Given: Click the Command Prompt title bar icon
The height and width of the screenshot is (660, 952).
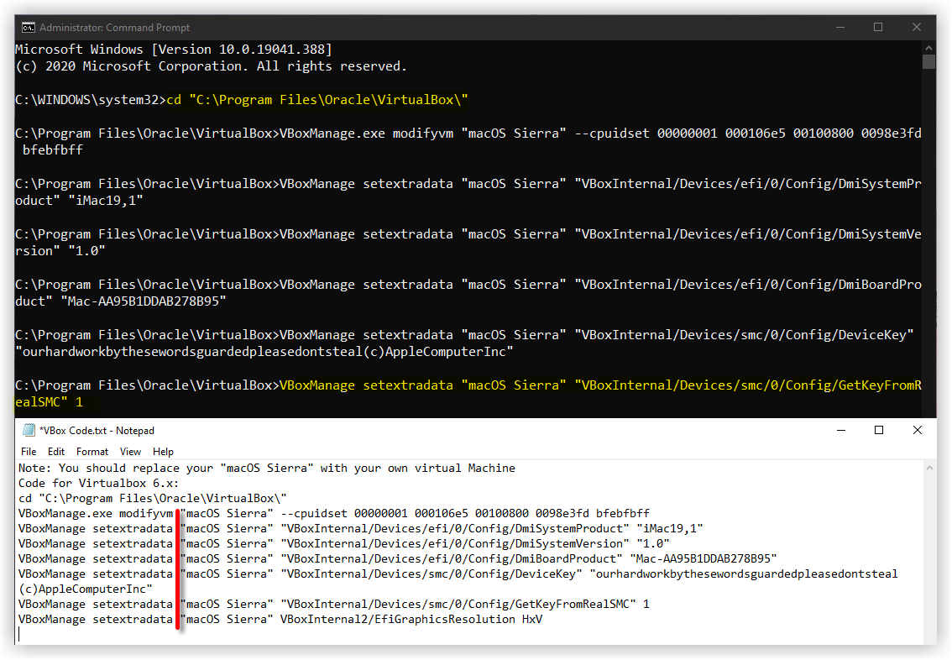Looking at the screenshot, I should tap(28, 28).
